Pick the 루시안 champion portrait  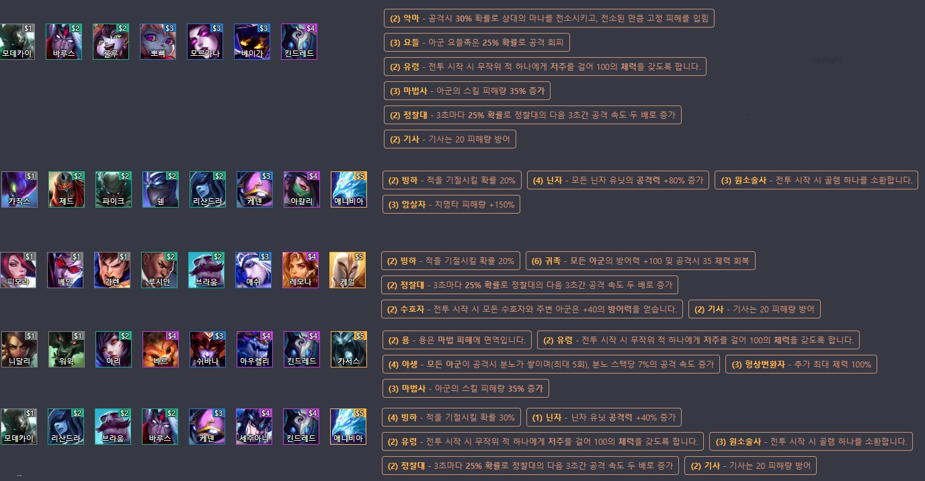(x=159, y=270)
